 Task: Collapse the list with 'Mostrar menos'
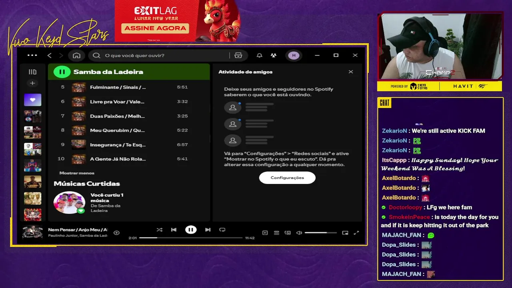pyautogui.click(x=77, y=173)
